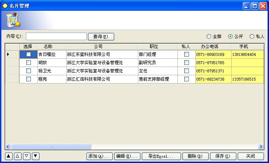Click the position cell 主任
Image resolution: width=269 pixels, height=163 pixels.
point(158,71)
